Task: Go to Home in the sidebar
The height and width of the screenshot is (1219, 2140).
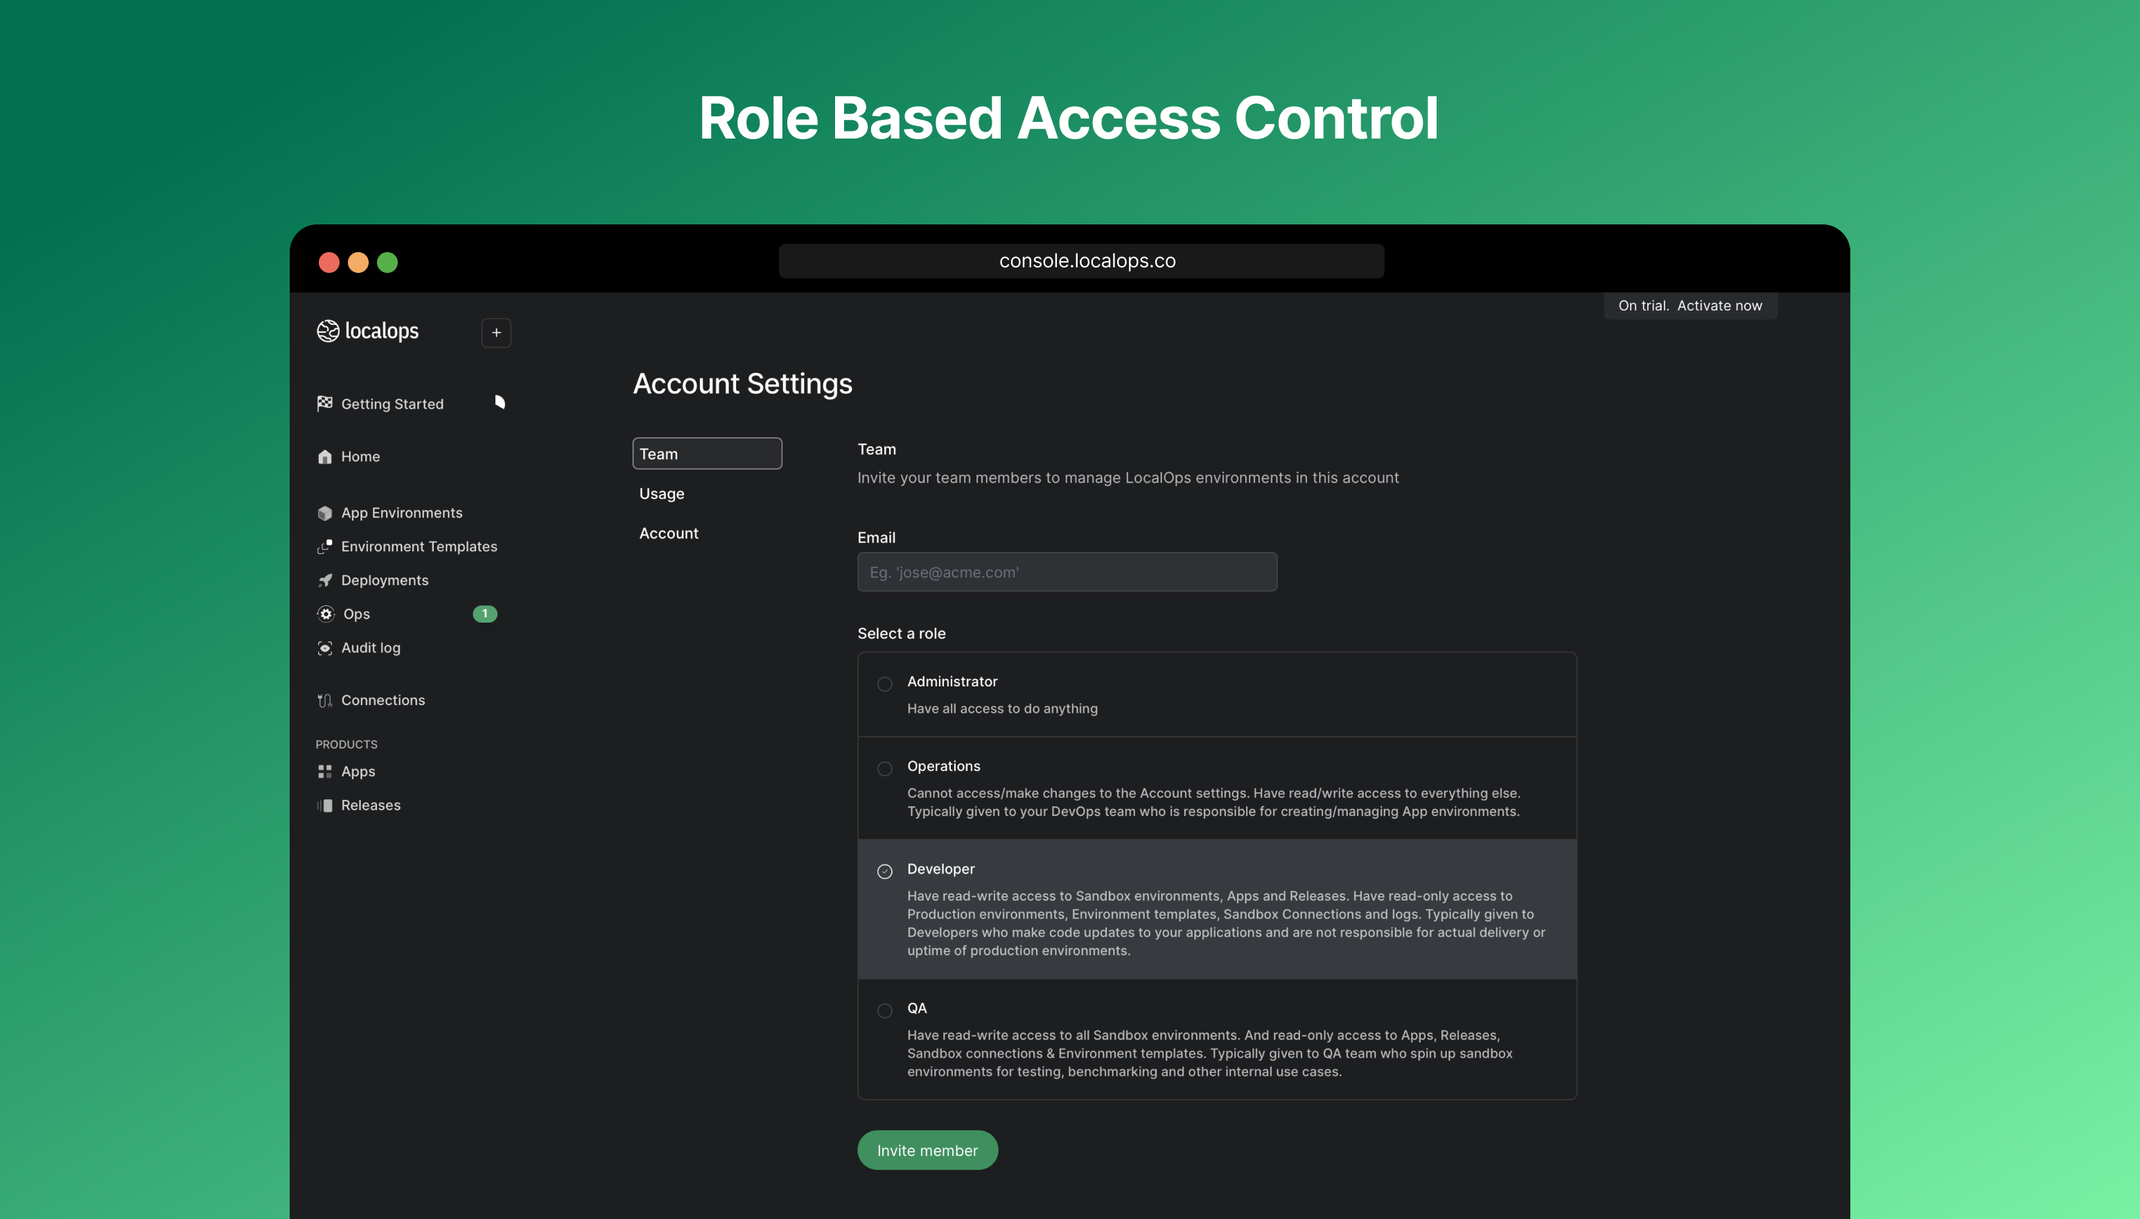Action: click(360, 456)
